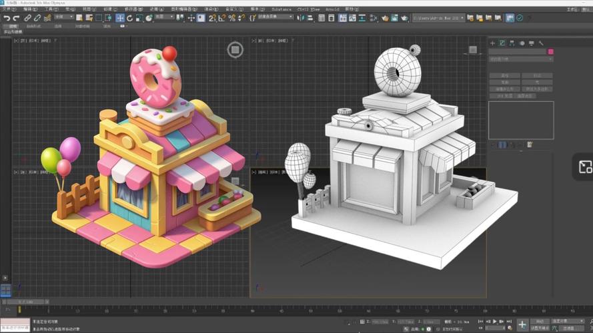Screen dimensions: 593x333
Task: Click the Bind to Space Warp icon
Action: (47, 18)
